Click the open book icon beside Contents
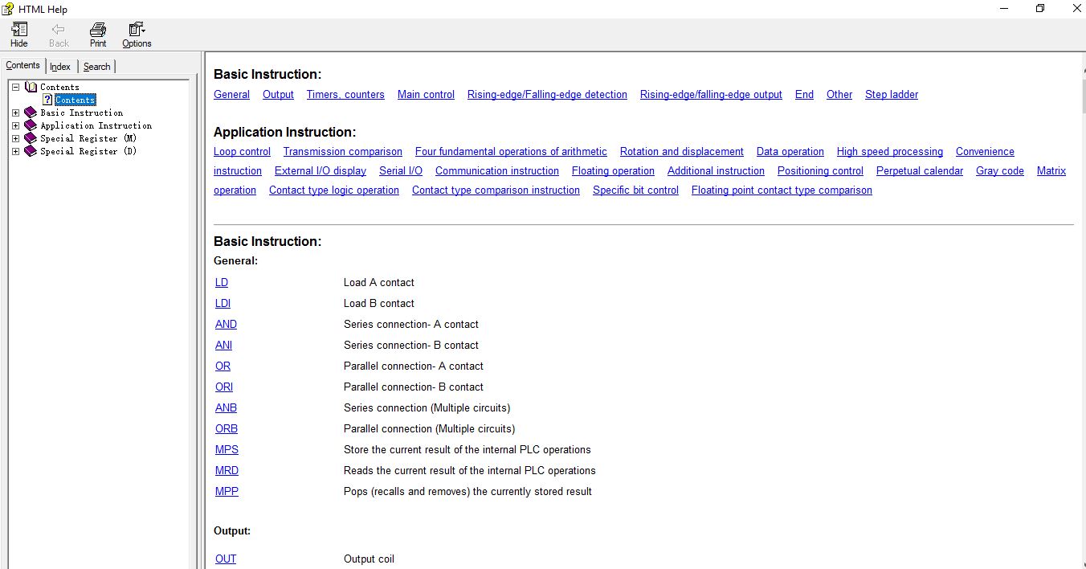 point(31,87)
